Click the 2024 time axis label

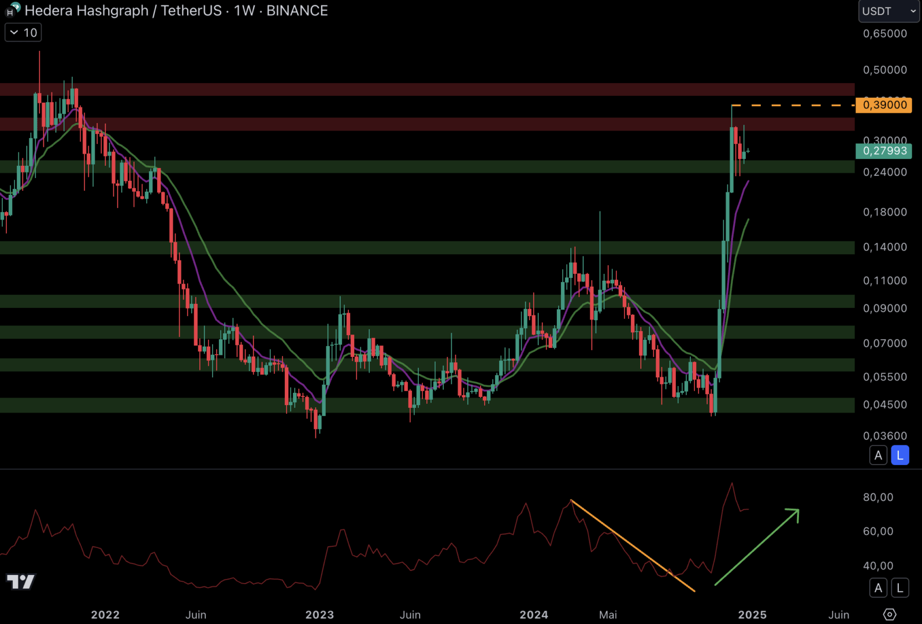[534, 615]
